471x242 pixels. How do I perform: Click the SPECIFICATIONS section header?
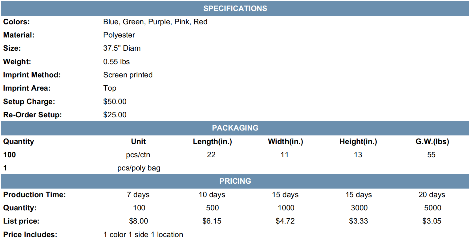click(x=235, y=8)
